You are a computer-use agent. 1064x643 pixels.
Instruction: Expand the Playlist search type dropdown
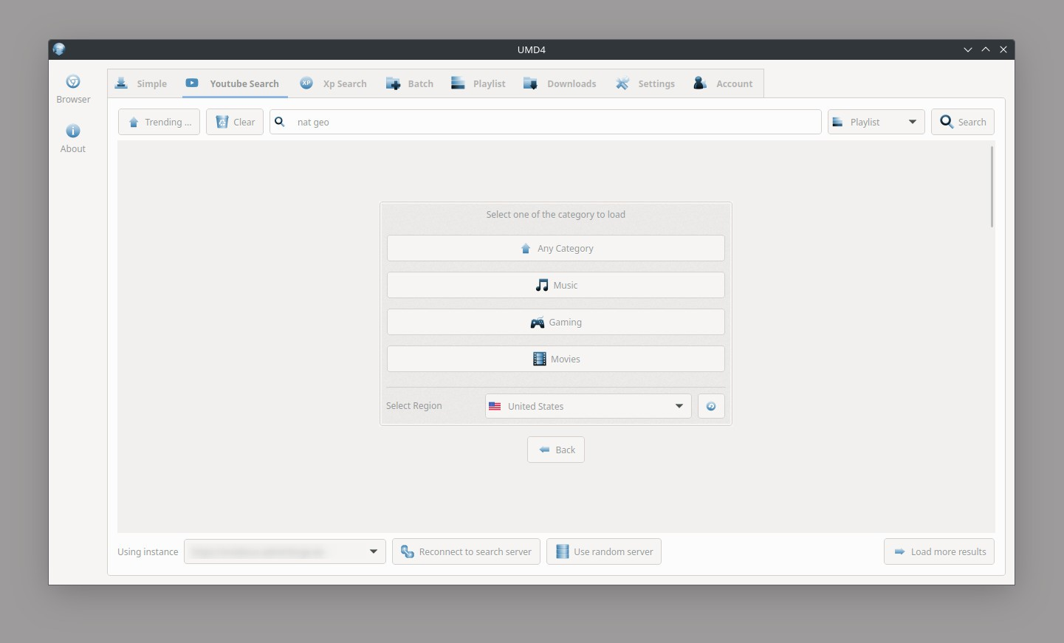click(x=876, y=122)
